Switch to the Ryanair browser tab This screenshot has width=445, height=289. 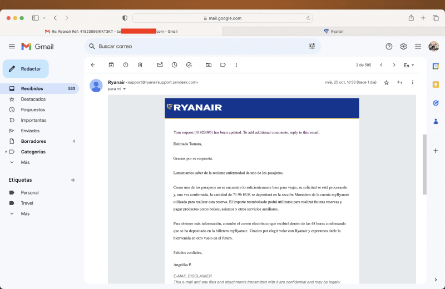coord(333,31)
